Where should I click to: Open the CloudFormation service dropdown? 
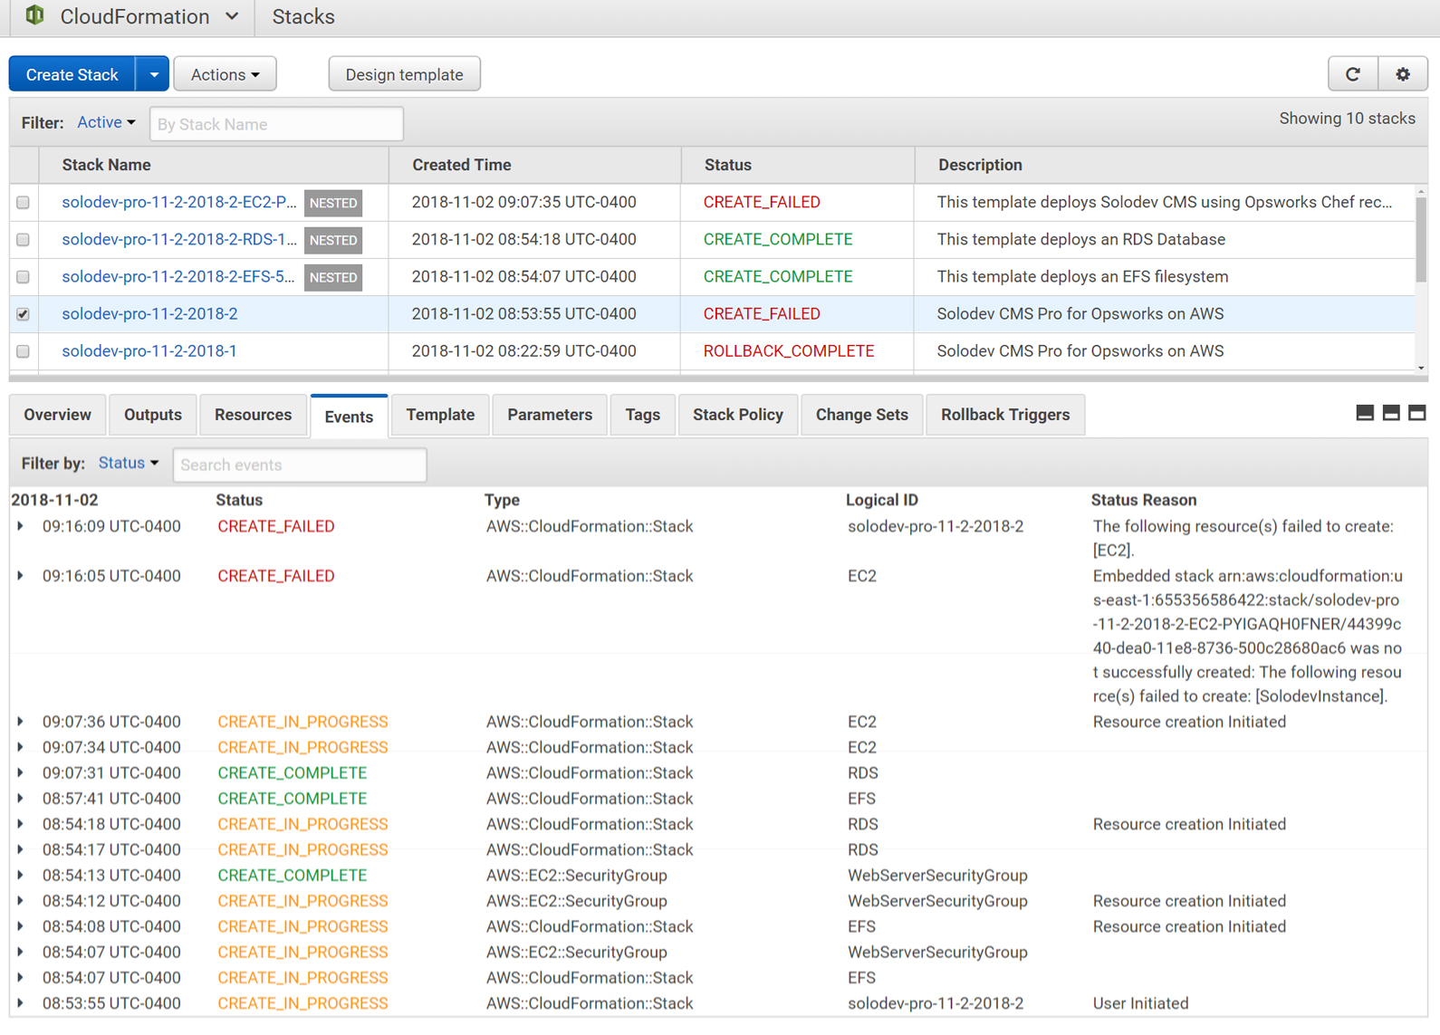tap(233, 16)
